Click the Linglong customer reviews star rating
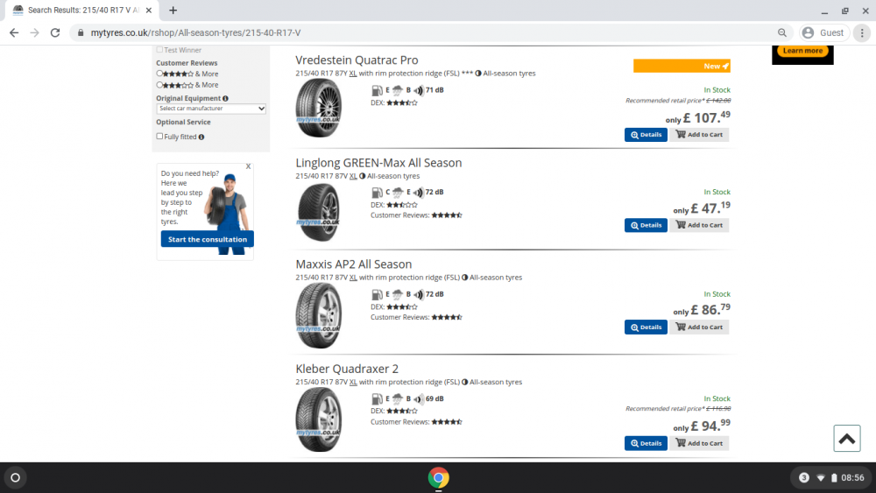This screenshot has height=493, width=876. pyautogui.click(x=447, y=215)
